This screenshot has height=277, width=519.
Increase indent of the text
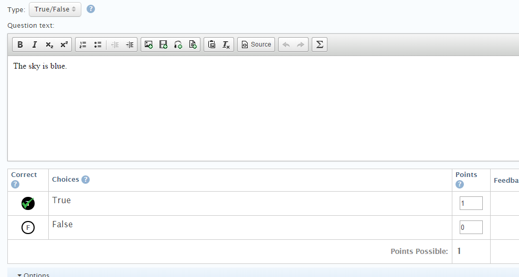click(130, 45)
